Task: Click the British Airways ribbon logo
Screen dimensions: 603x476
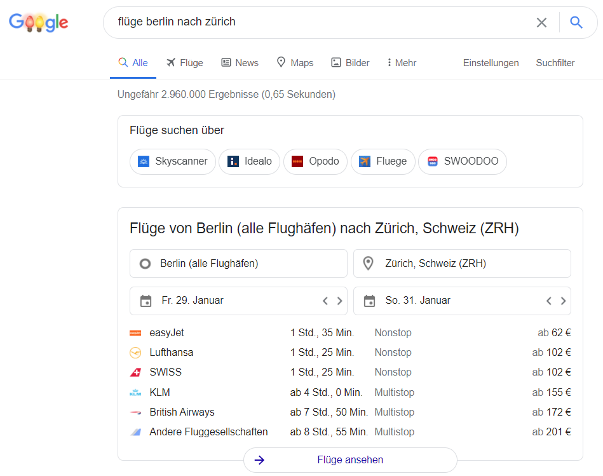Action: (x=135, y=412)
